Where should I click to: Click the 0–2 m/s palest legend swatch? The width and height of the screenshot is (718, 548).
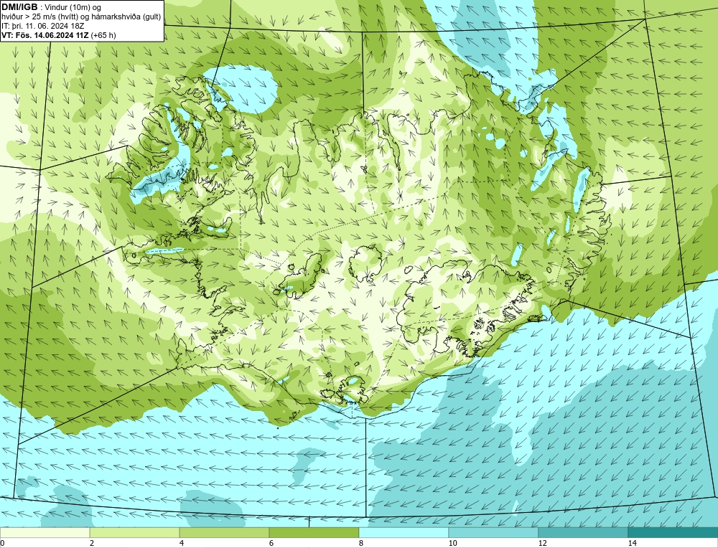[45, 532]
